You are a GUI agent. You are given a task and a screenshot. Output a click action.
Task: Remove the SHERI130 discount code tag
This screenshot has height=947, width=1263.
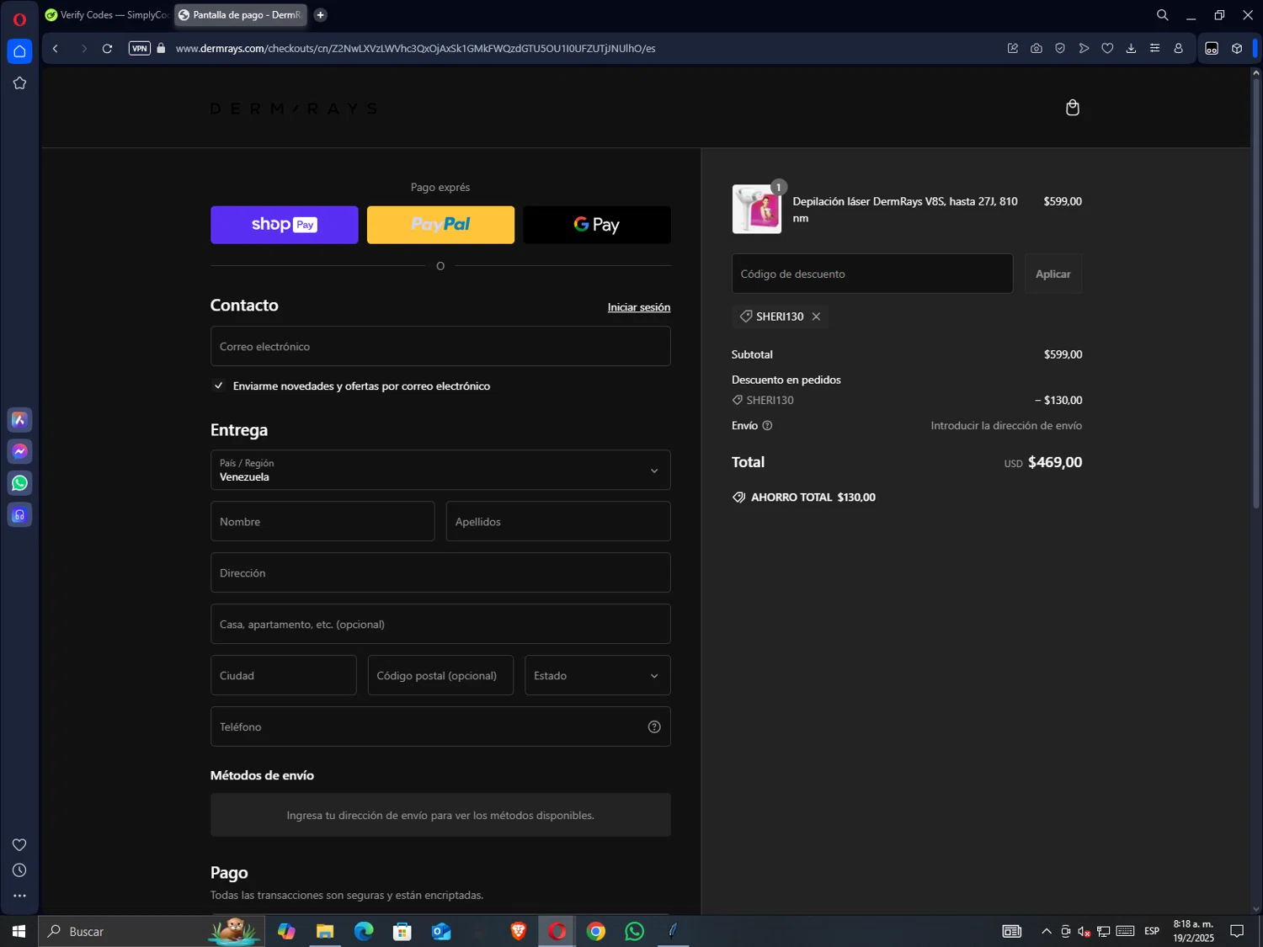coord(816,317)
